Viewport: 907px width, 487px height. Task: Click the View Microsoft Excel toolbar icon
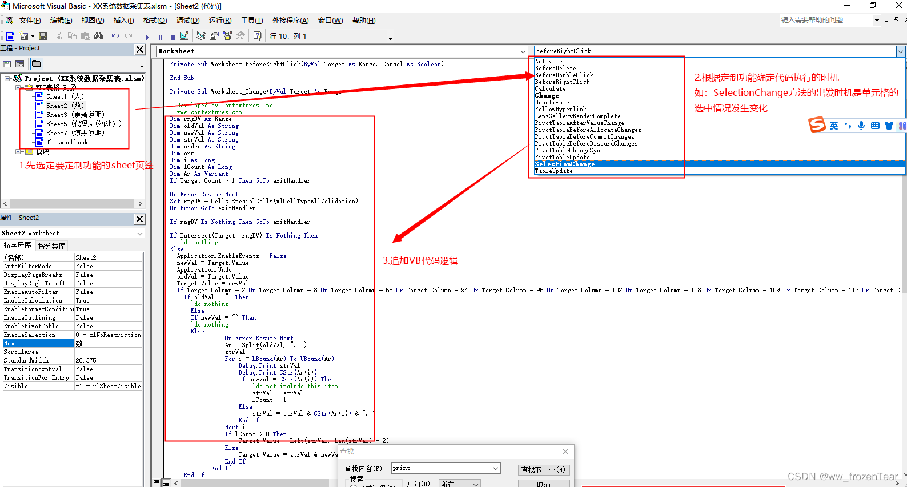coord(10,36)
